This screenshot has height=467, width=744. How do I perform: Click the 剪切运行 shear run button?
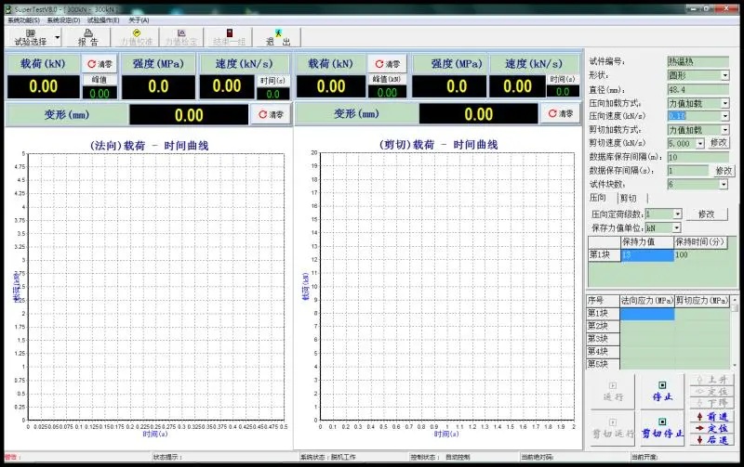(x=613, y=428)
